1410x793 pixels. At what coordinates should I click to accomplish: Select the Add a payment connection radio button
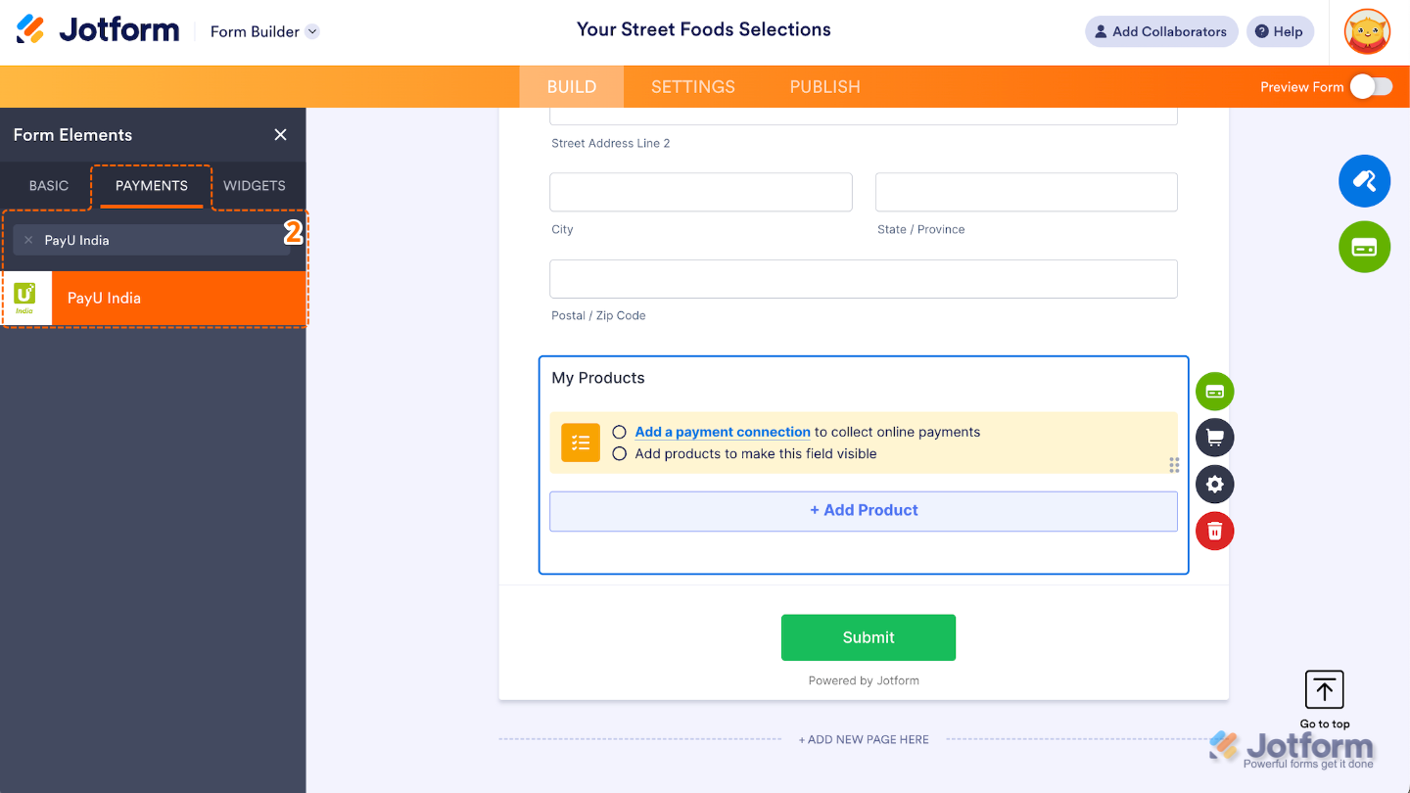click(x=618, y=431)
